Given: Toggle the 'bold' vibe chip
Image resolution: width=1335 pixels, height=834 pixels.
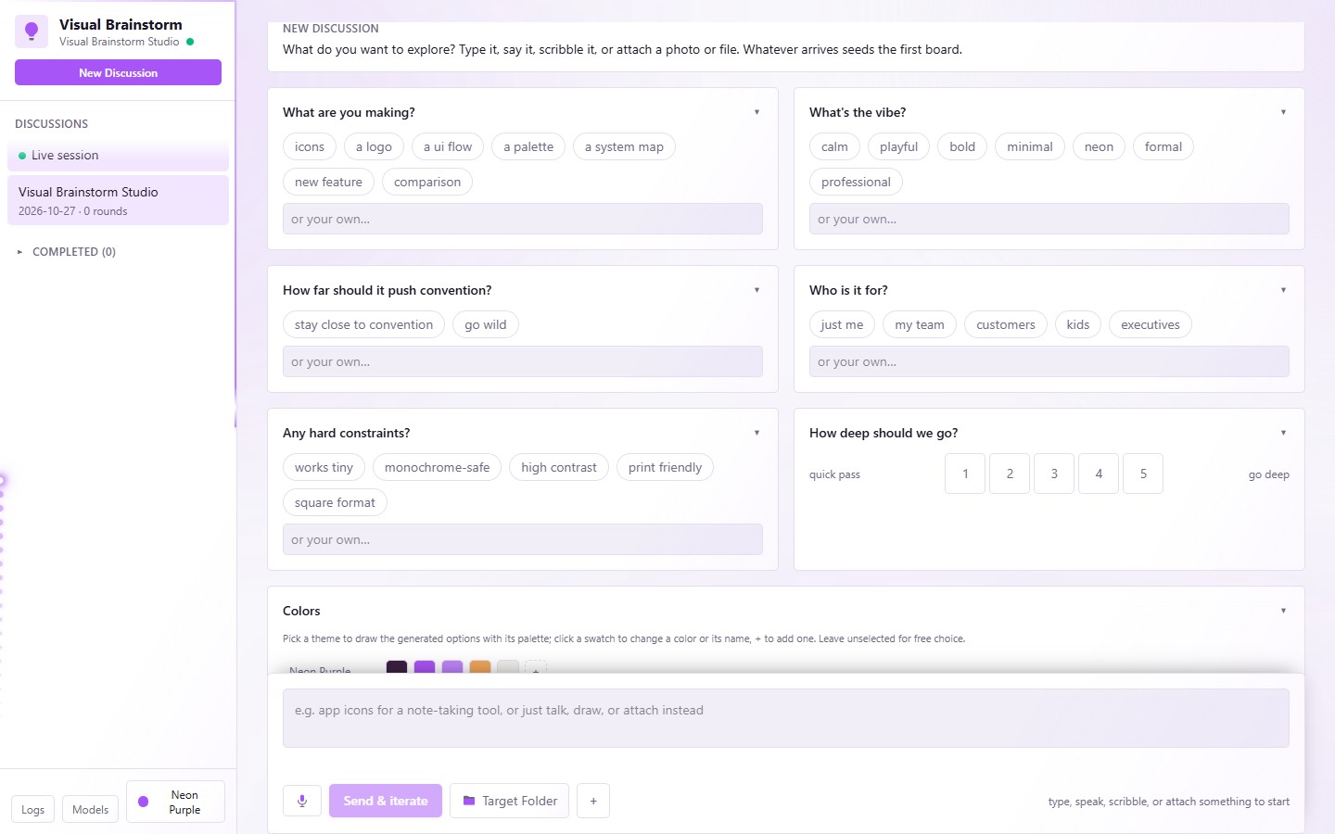Looking at the screenshot, I should 962,146.
